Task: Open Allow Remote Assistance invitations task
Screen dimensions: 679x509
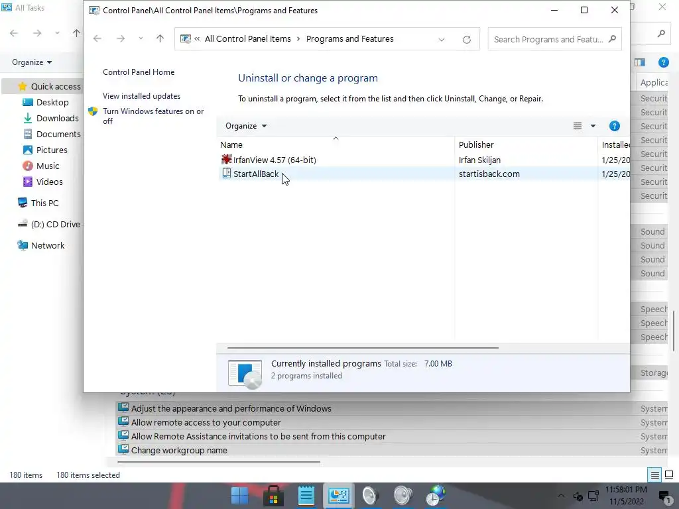Action: pyautogui.click(x=259, y=436)
